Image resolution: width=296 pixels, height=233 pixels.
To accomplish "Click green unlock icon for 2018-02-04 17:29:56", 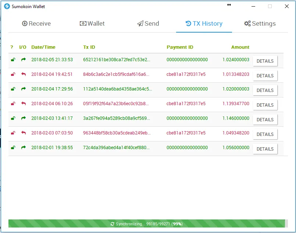I will tap(13, 89).
